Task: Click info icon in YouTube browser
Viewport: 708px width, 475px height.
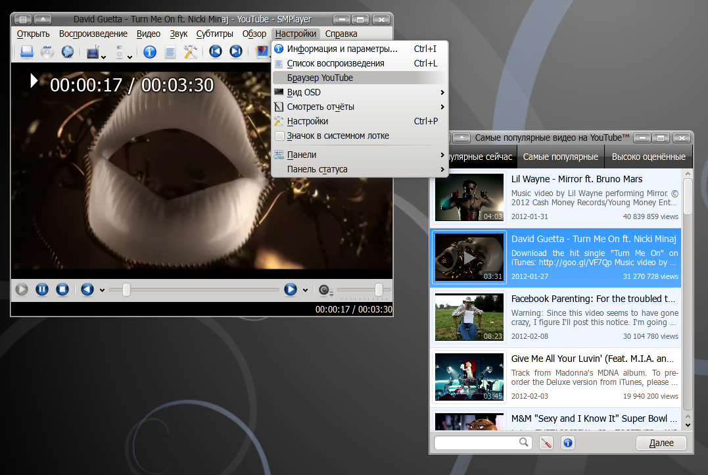Action: tap(568, 443)
